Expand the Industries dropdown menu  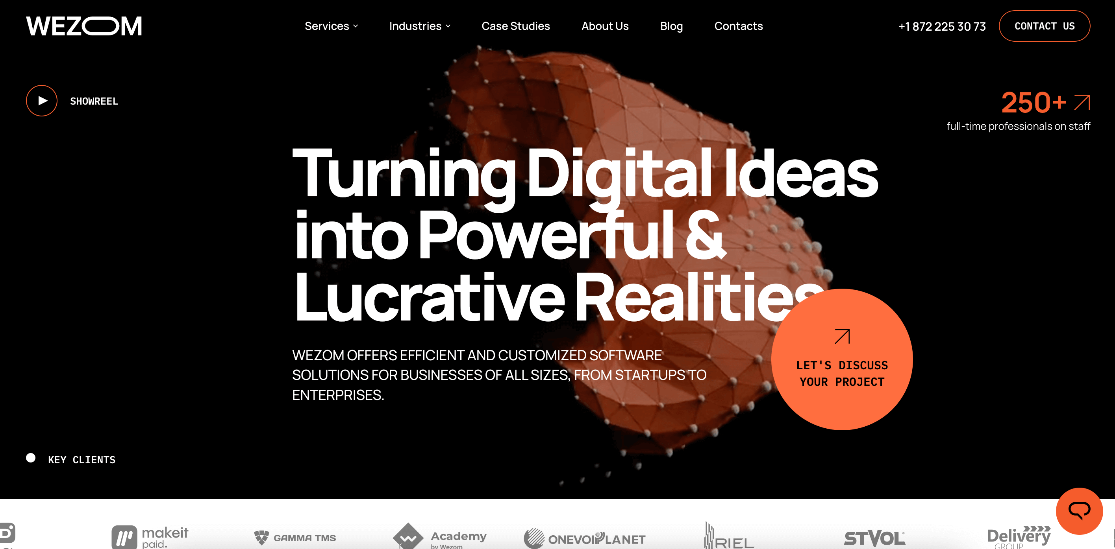pyautogui.click(x=420, y=26)
